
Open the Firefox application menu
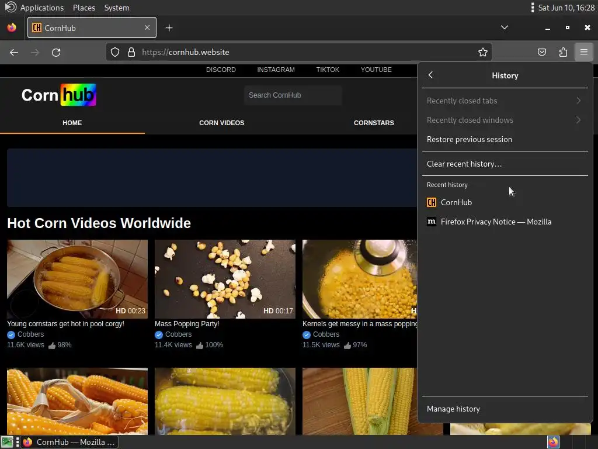583,52
